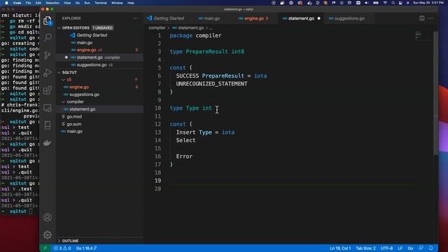Open the View menu
Viewport: 448px width, 252px height.
coord(67,3)
